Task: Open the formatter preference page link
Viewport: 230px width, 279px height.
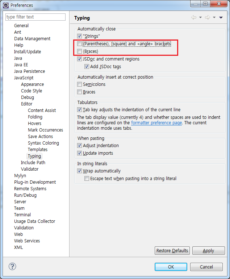Action: point(156,123)
